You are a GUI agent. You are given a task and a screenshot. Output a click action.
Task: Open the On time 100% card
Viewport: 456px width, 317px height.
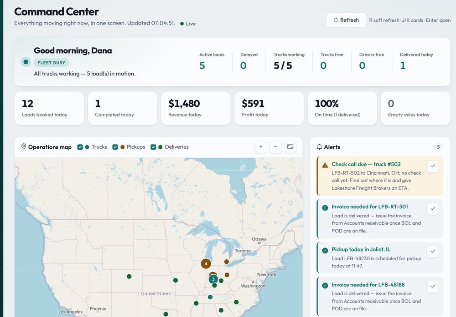pos(342,108)
